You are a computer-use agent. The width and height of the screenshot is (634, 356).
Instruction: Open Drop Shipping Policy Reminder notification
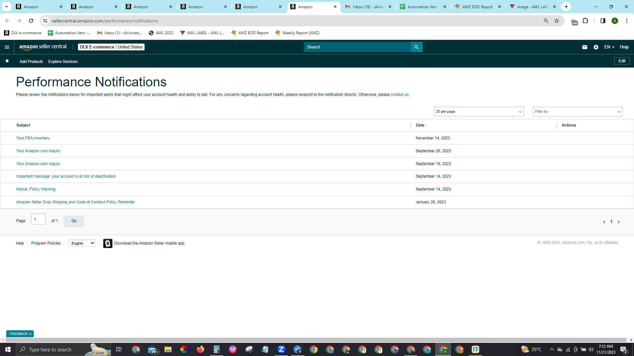(75, 202)
